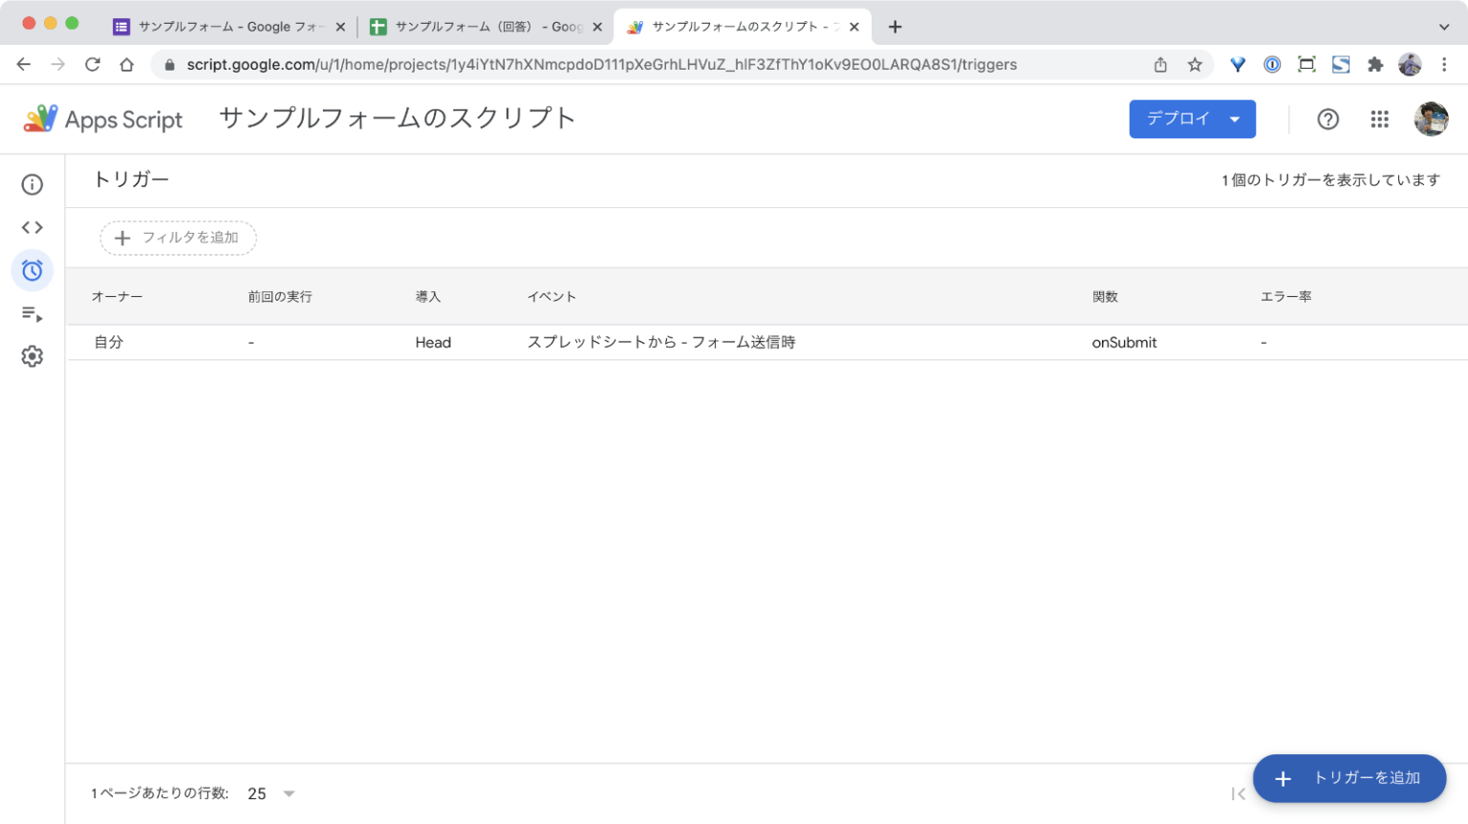The height and width of the screenshot is (824, 1468).
Task: Click the help question mark icon
Action: coord(1328,119)
